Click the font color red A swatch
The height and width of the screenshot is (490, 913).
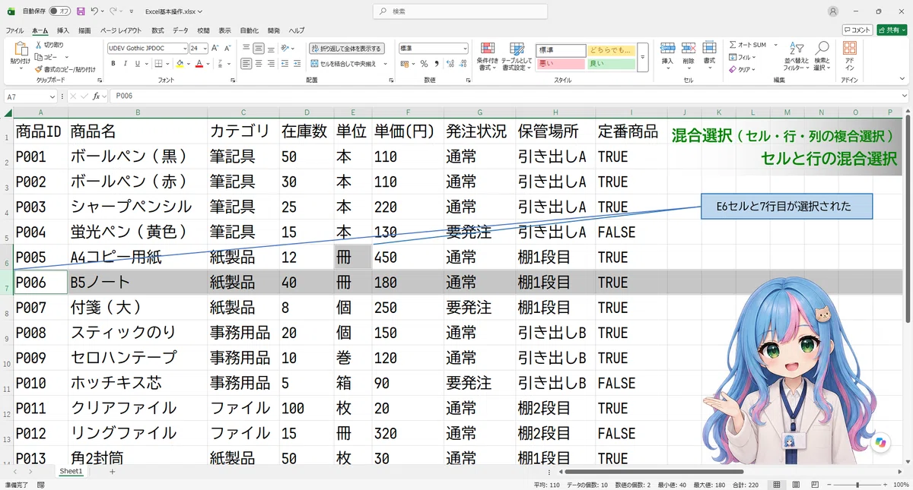tap(199, 64)
